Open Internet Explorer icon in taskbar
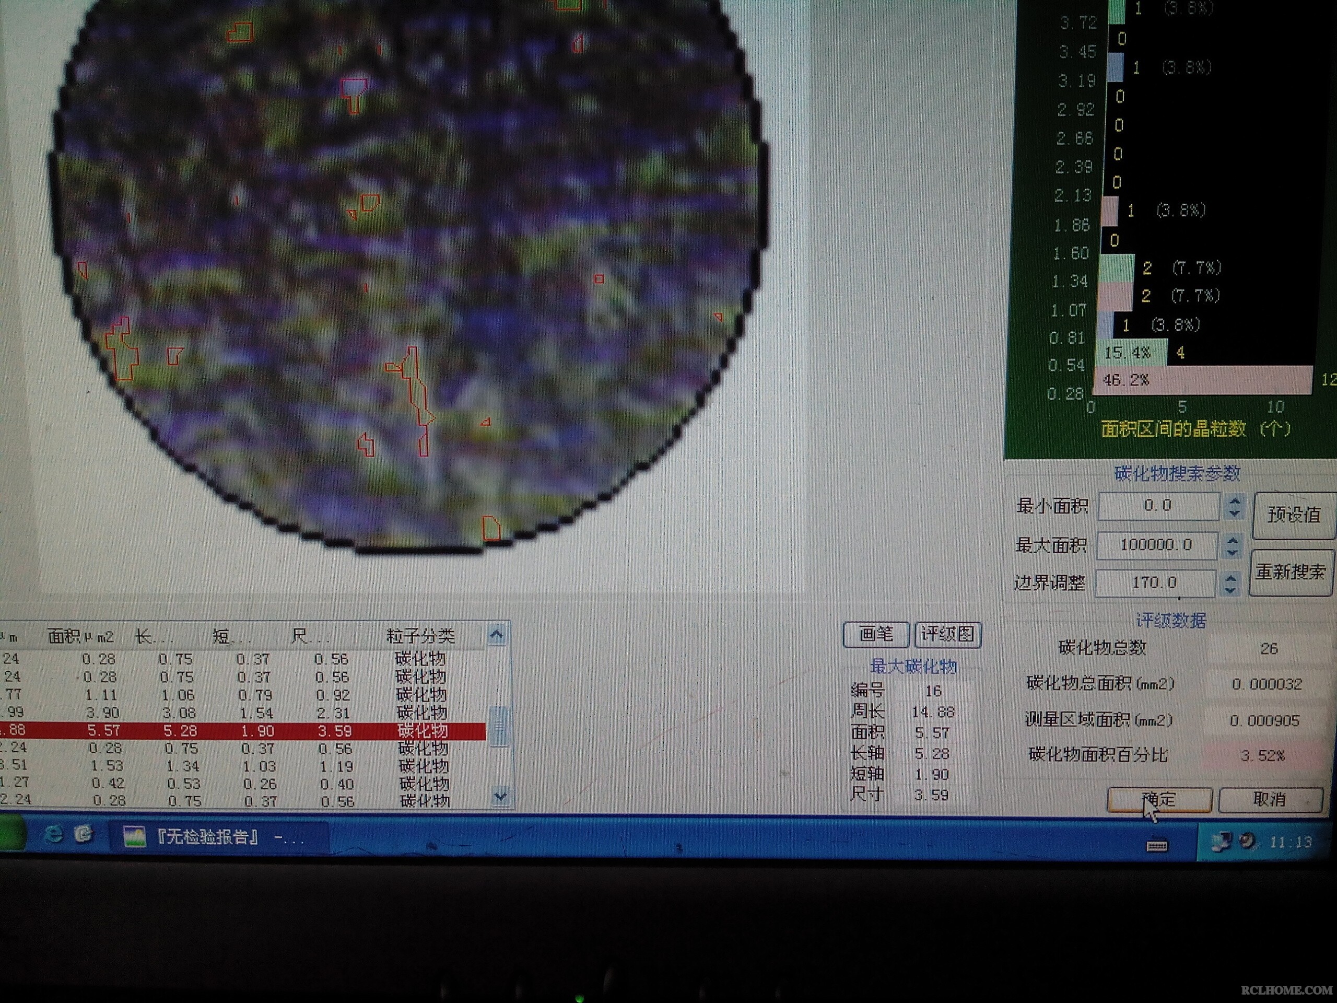1337x1003 pixels. (x=53, y=835)
